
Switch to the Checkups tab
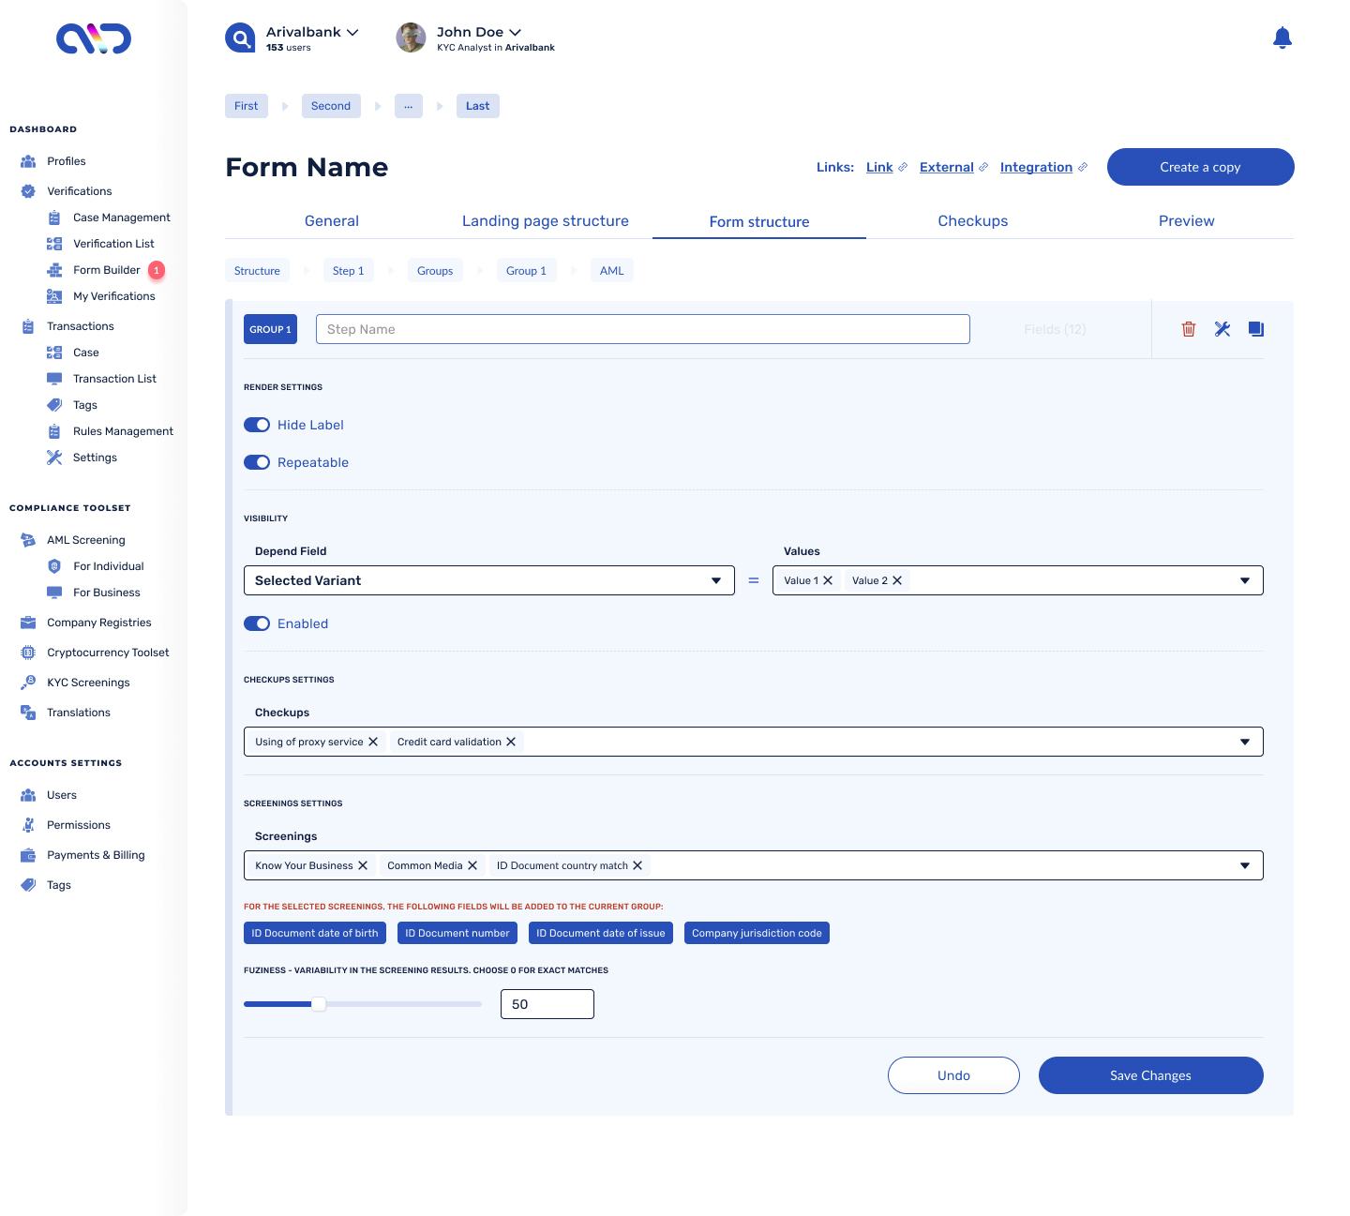coord(972,221)
